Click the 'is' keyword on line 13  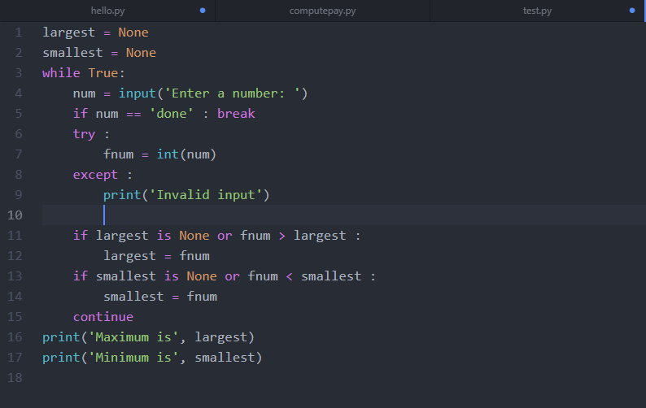(172, 276)
